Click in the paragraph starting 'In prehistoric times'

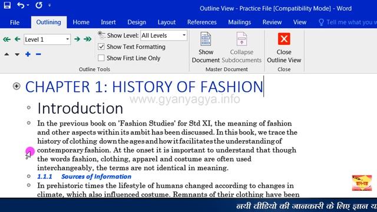(x=168, y=190)
